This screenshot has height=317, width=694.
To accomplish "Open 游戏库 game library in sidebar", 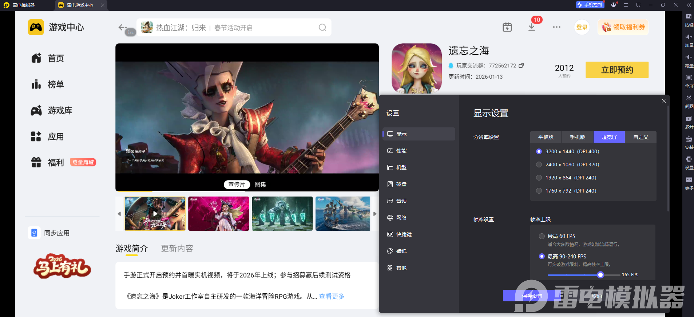I will (x=52, y=111).
